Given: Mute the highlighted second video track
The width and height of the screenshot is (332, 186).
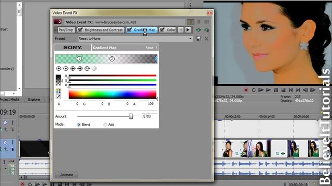Looking at the screenshot, I should pos(5,143).
